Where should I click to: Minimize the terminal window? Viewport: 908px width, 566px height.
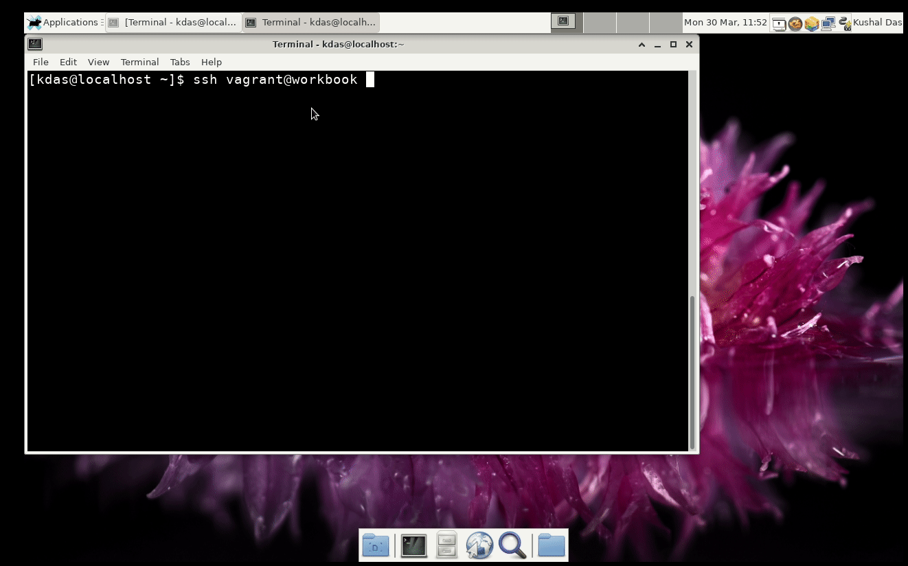click(657, 45)
